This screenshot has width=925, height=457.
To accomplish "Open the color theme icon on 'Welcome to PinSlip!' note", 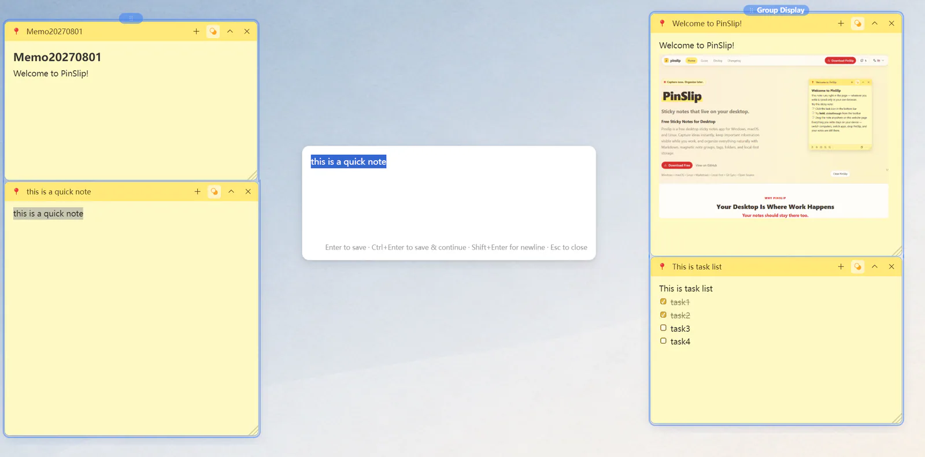I will click(858, 23).
